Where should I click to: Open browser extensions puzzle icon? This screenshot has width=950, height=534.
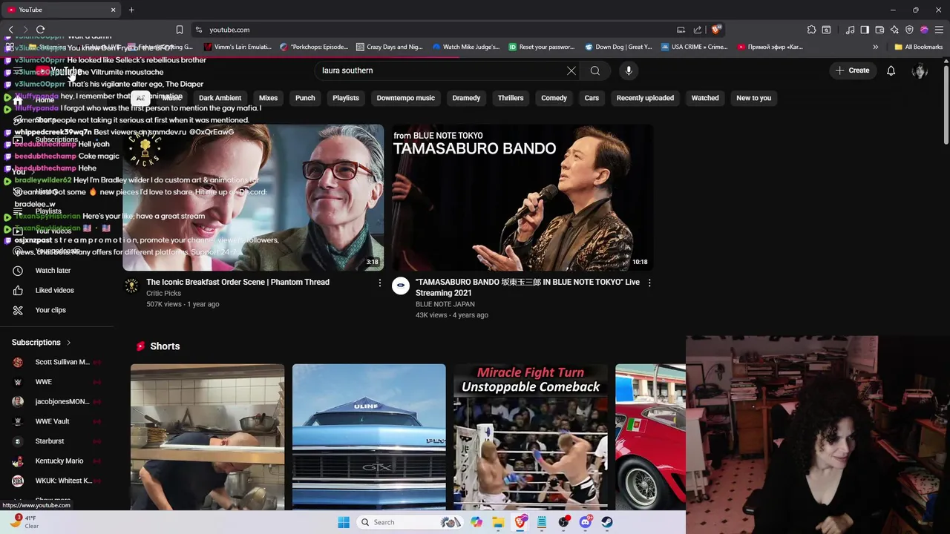click(x=811, y=30)
